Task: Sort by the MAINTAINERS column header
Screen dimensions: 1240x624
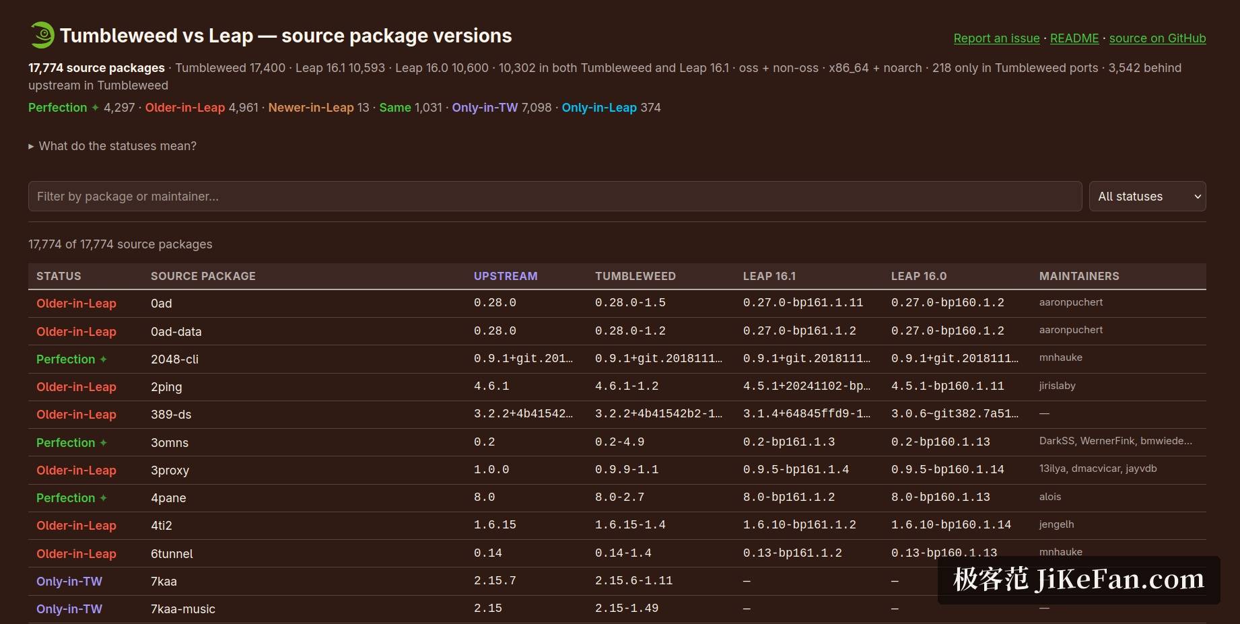Action: 1079,276
